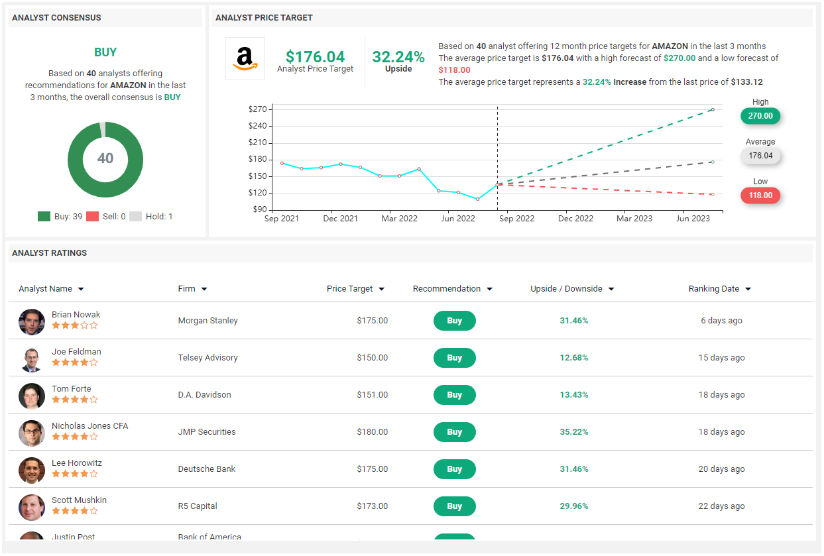Click the Telsey Advisory firm name
Screen dimensions: 824x556
(207, 358)
